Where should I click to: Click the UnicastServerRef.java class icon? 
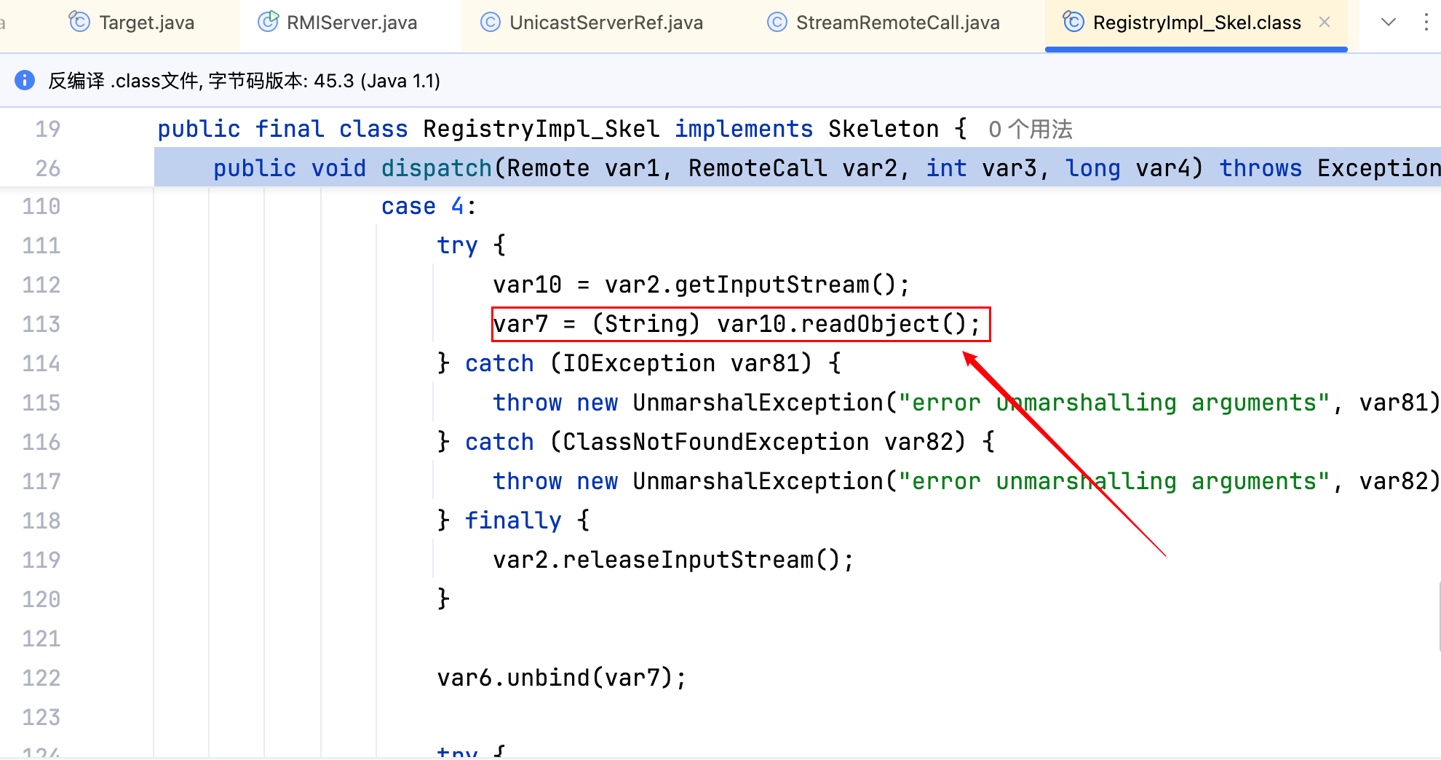[x=491, y=23]
